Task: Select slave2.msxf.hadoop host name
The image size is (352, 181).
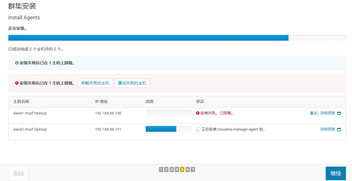Action: (30, 129)
